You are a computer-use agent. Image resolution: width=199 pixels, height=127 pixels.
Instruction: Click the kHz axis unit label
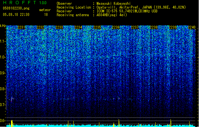[3, 26]
